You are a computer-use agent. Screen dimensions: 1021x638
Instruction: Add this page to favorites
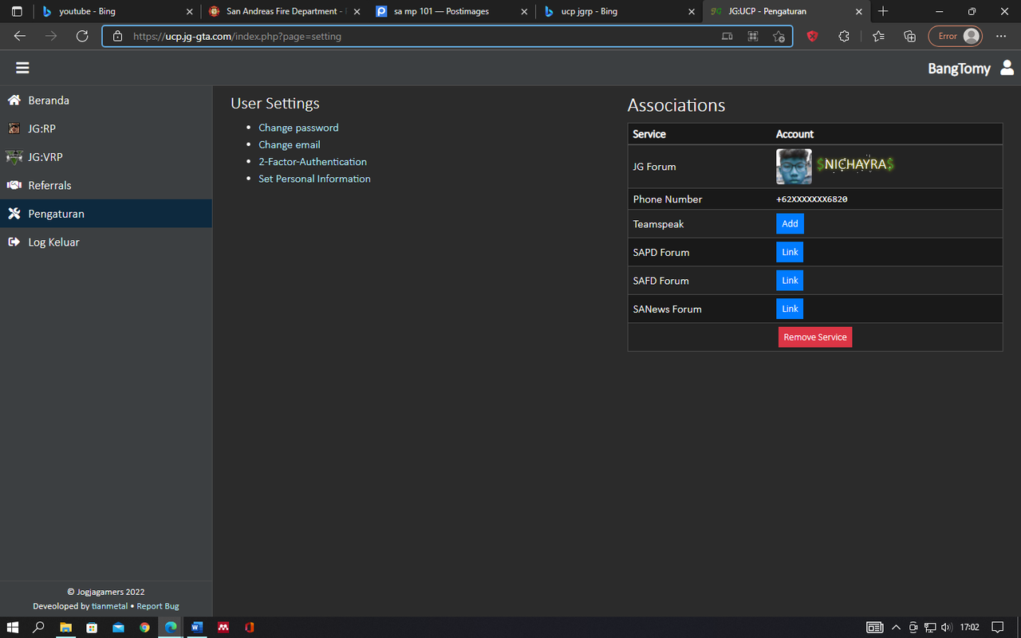(779, 36)
